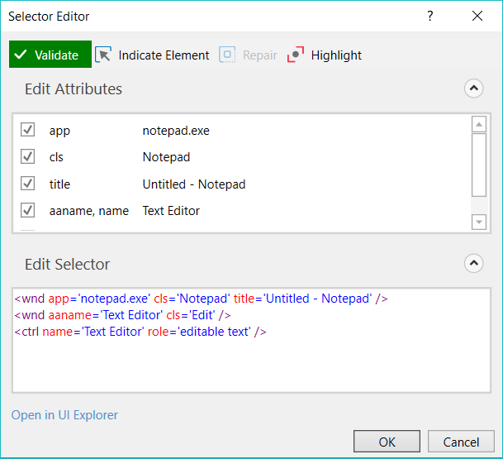Click the green Validate button

pyautogui.click(x=50, y=55)
